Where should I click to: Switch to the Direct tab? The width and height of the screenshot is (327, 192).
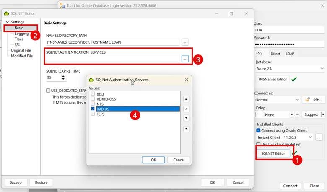coord(275,54)
